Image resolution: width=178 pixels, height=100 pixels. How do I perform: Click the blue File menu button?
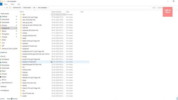click(x=1, y=4)
